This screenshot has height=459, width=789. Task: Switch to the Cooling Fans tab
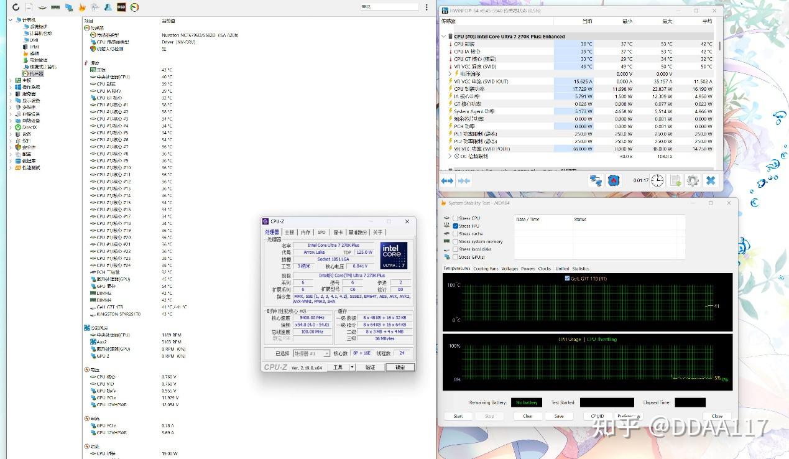[486, 269]
